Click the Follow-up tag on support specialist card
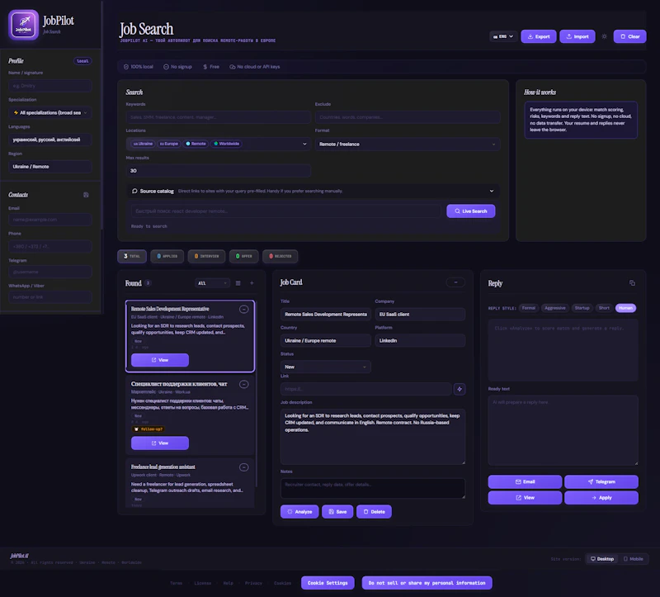Screen dimensions: 660x597 pyautogui.click(x=148, y=429)
